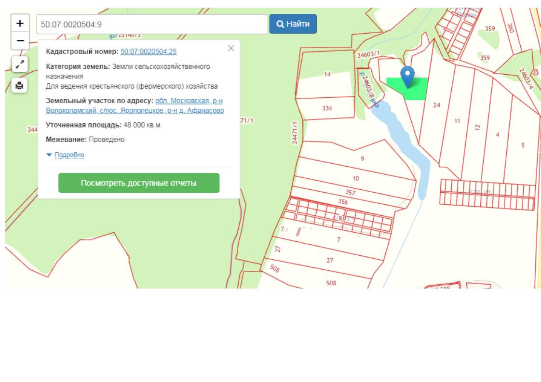Print the map with the printer icon
541x382 pixels.
[19, 85]
